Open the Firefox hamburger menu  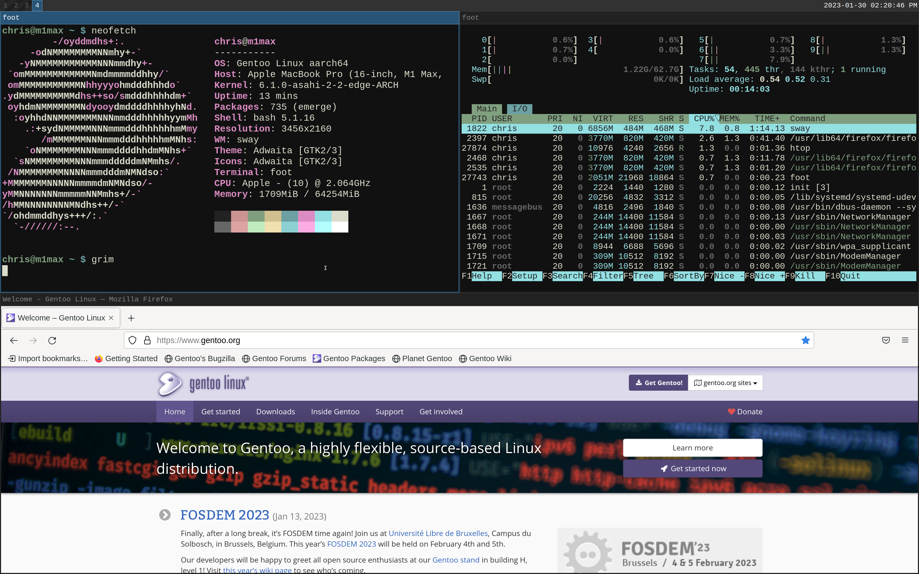pyautogui.click(x=905, y=340)
